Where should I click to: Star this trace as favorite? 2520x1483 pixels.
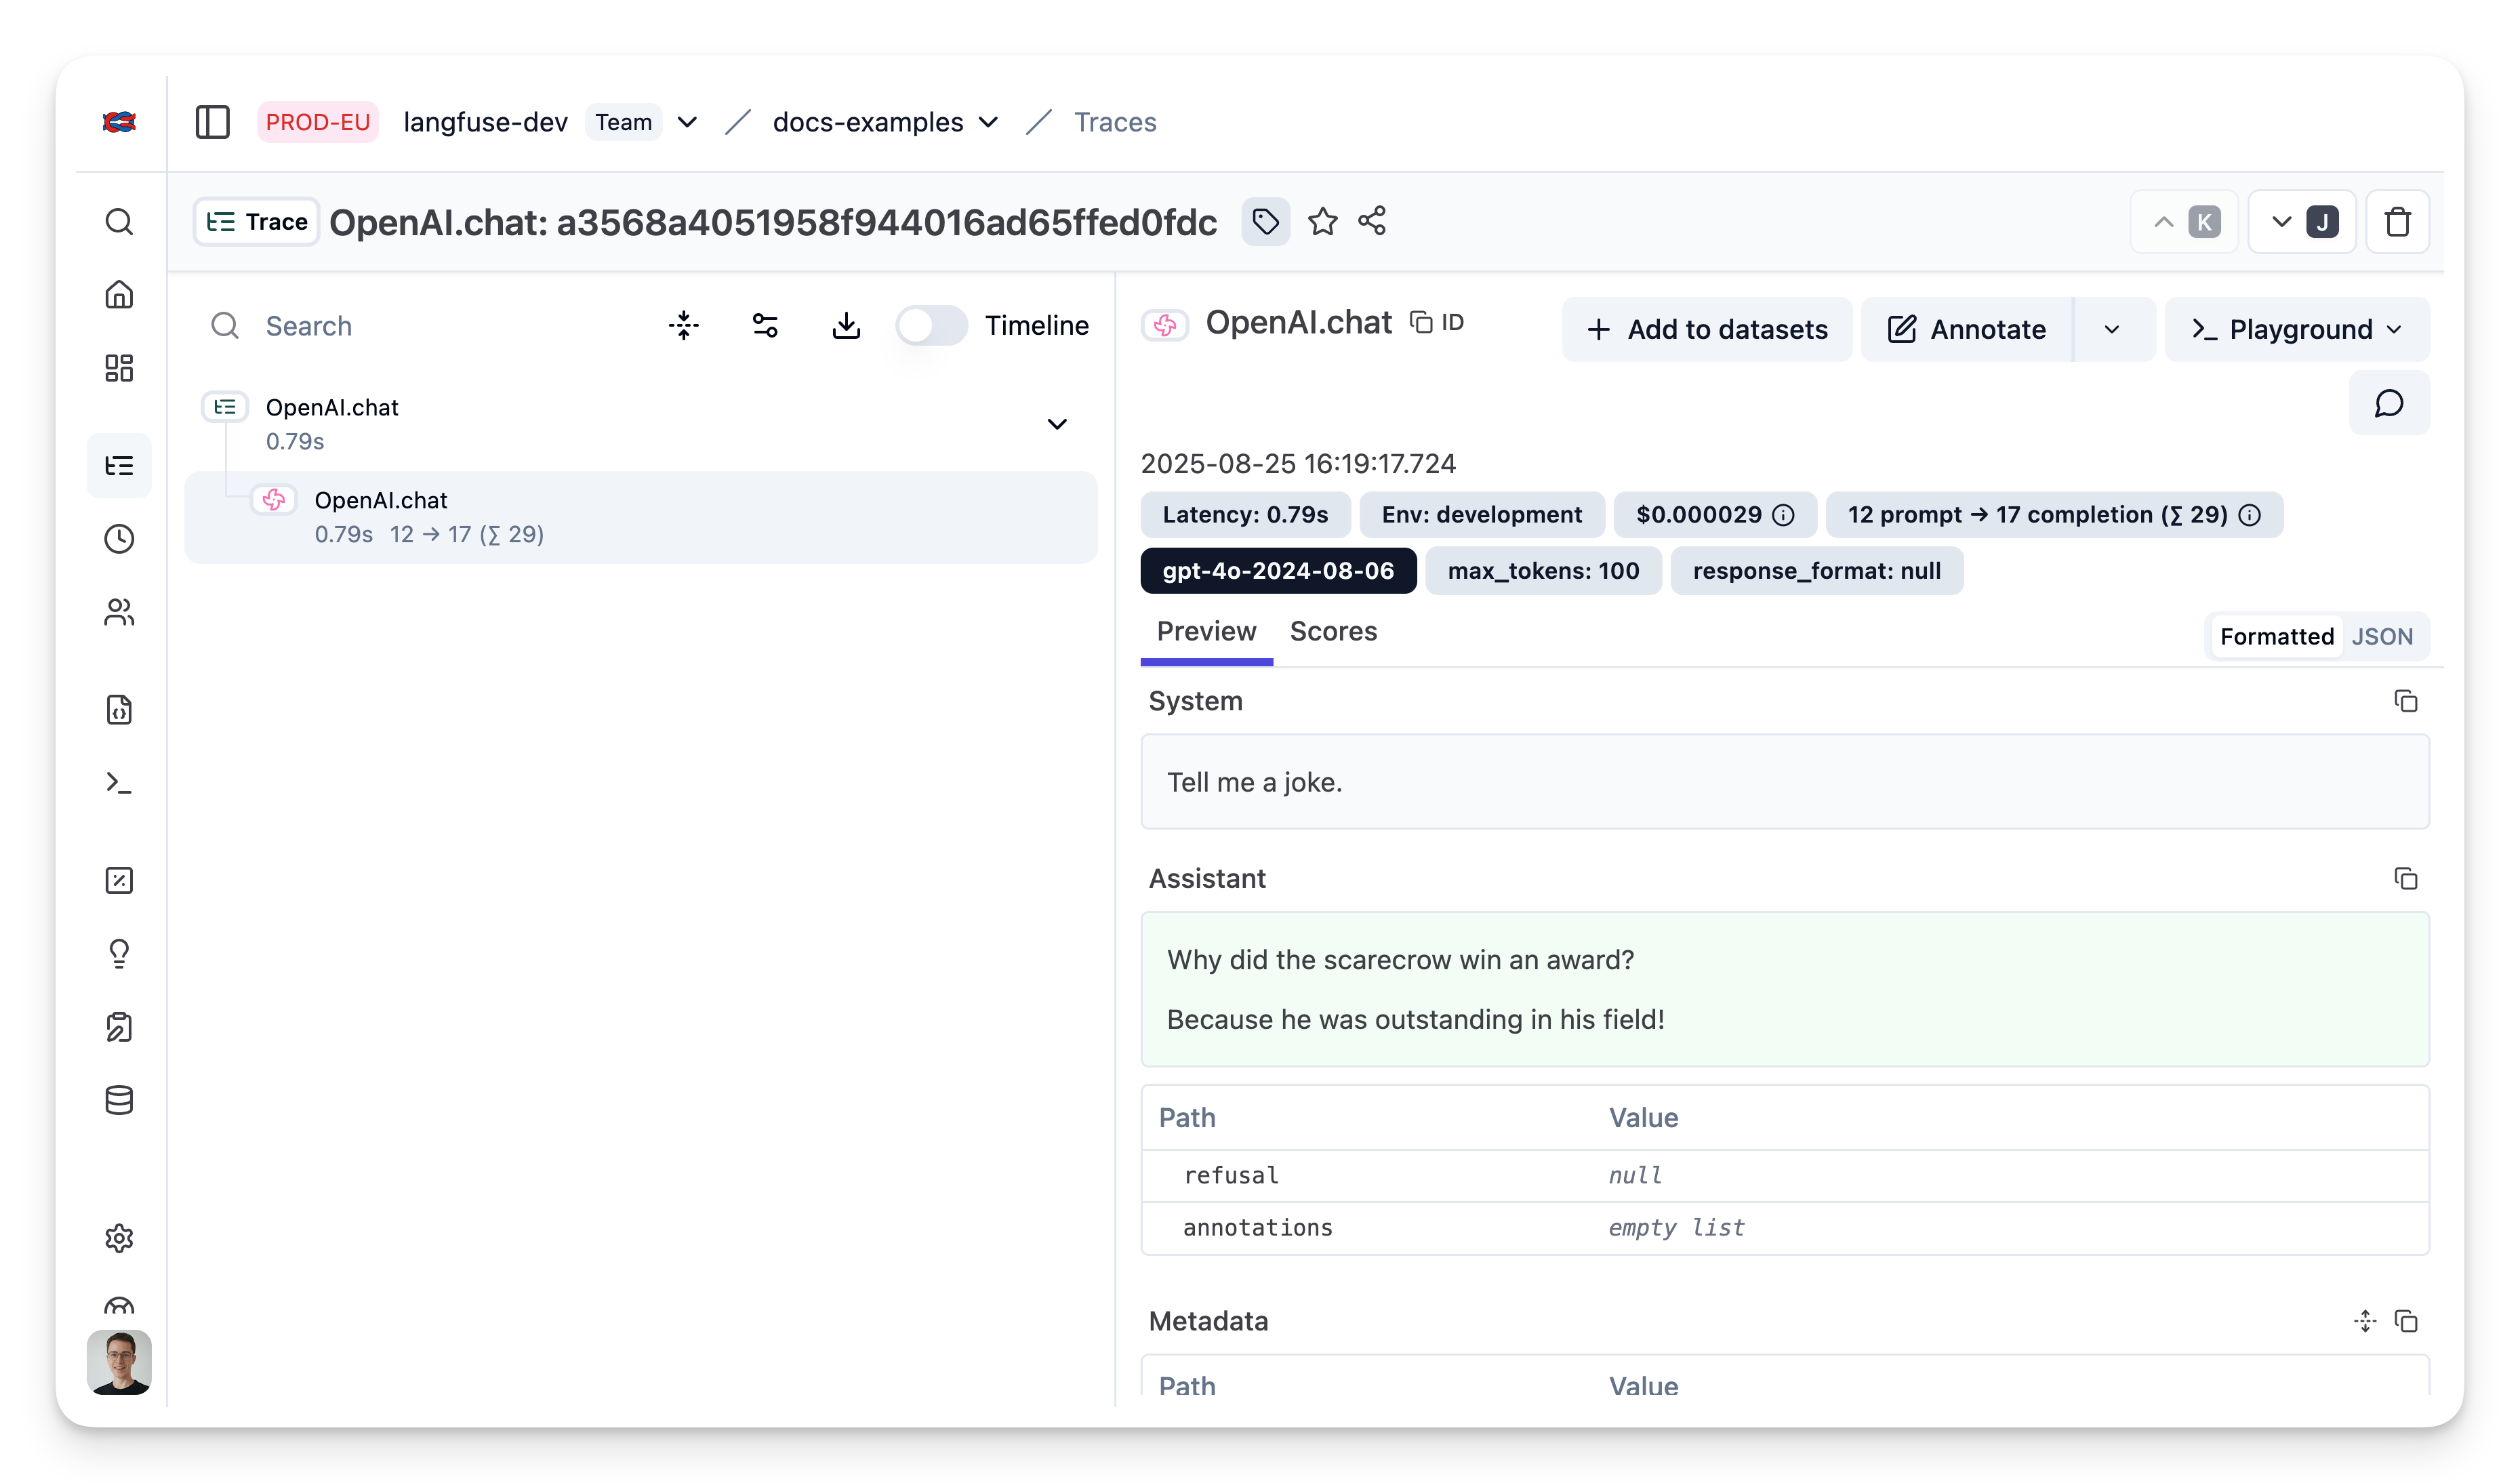[1322, 221]
